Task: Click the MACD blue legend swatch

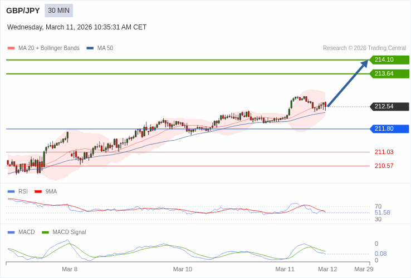Action: (x=11, y=232)
